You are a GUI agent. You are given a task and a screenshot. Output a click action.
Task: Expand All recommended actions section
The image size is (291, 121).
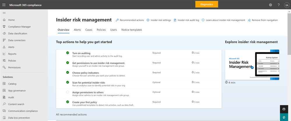tap(71, 115)
